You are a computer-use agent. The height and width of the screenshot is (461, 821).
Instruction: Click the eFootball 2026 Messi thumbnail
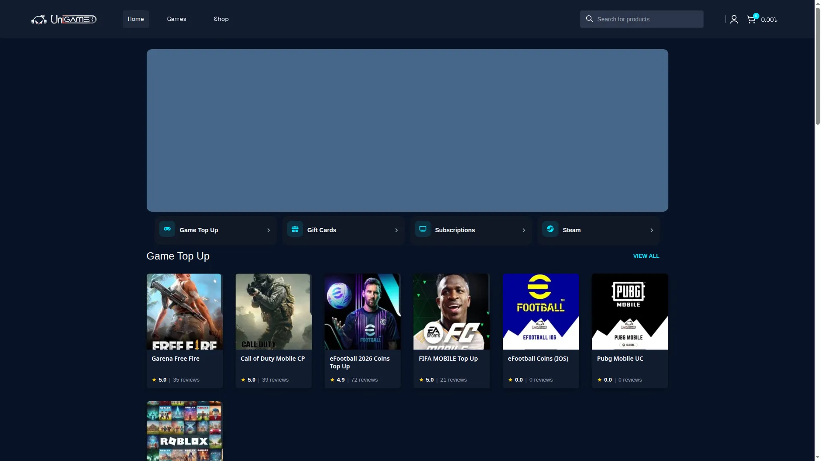click(363, 312)
